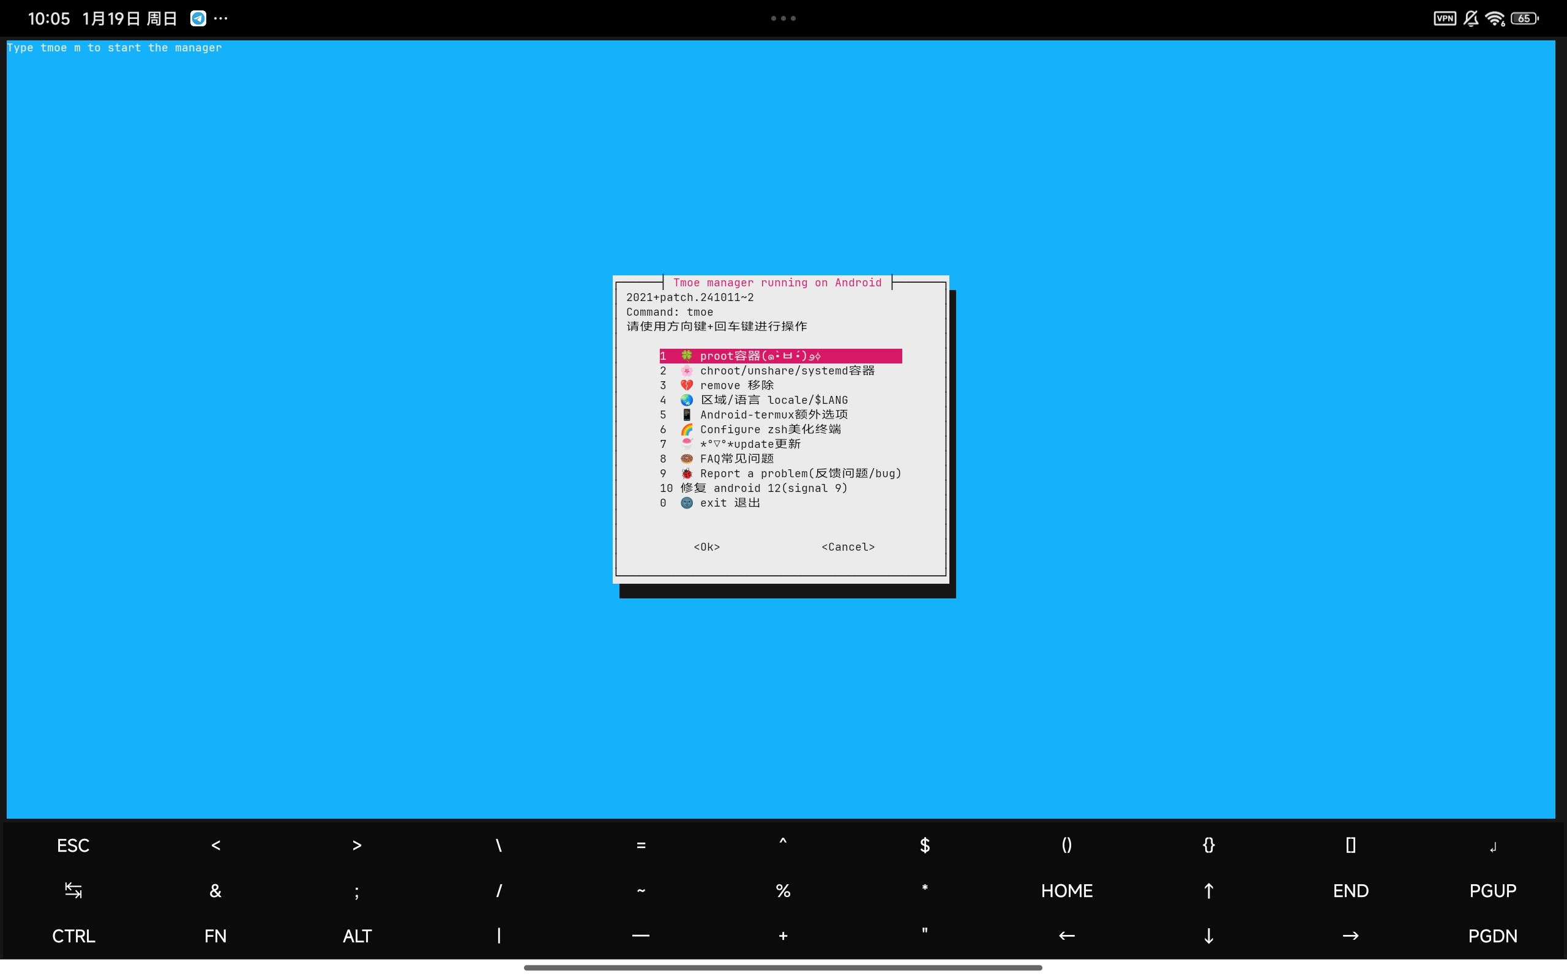Tap the ESC key
Viewport: 1567px width, 979px height.
point(73,846)
